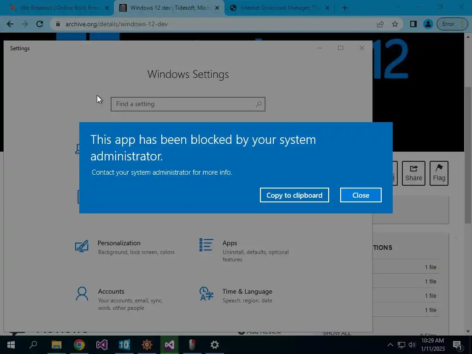Close the Internet Download Manager tab

click(x=327, y=8)
